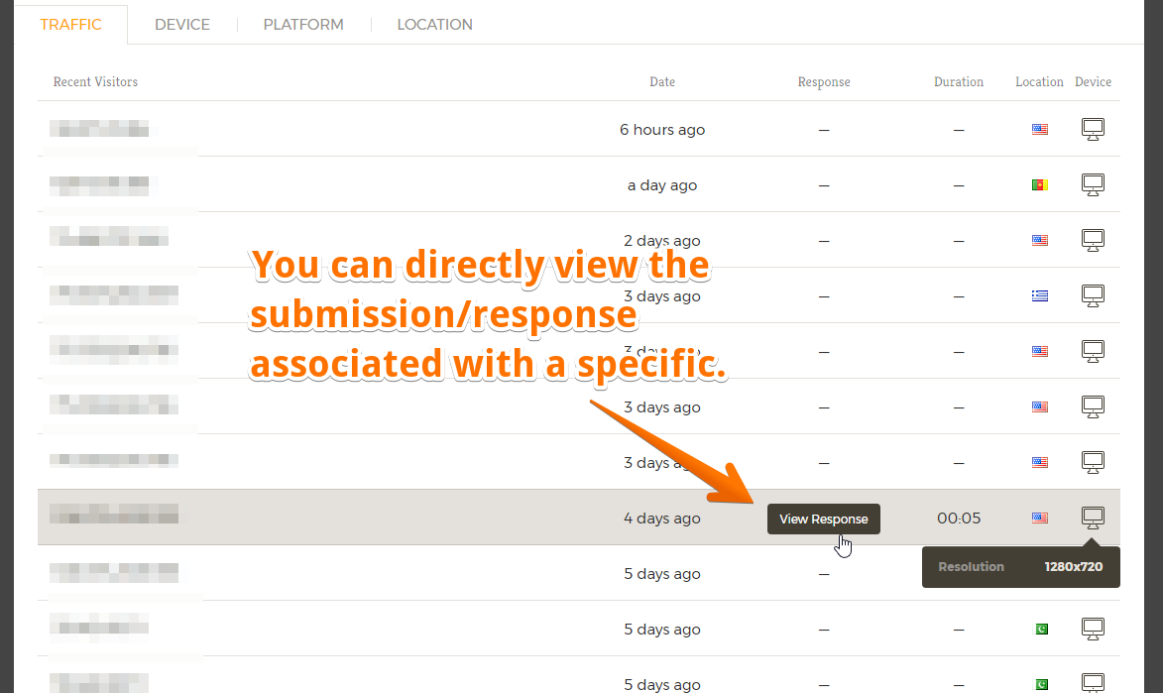The height and width of the screenshot is (693, 1163).
Task: Click the flag icon in '4 days ago' row
Action: pos(1039,518)
